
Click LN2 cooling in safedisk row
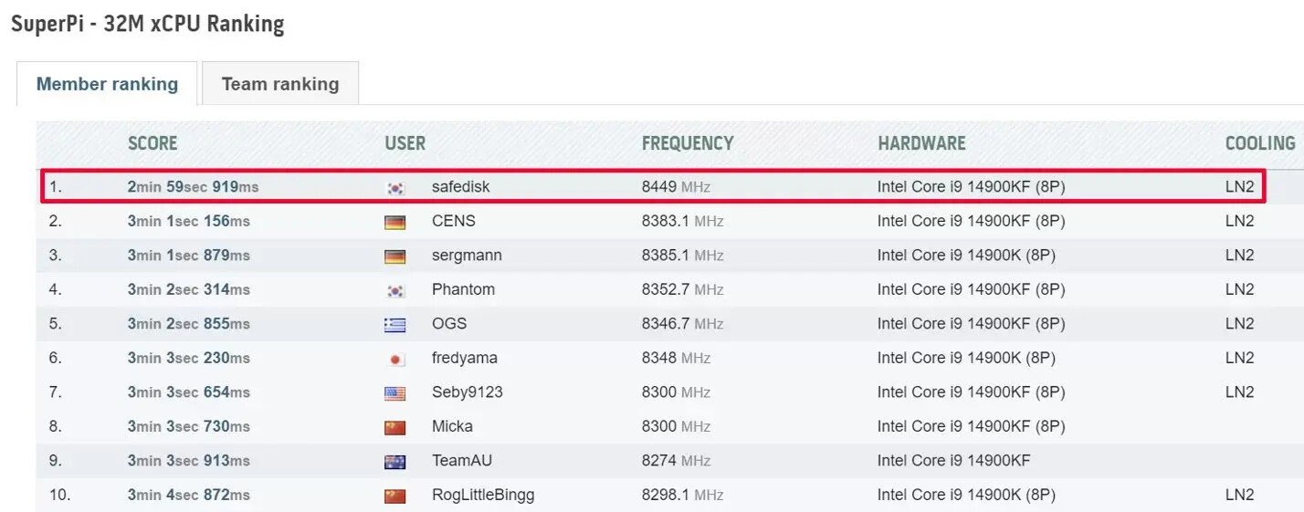pyautogui.click(x=1240, y=187)
